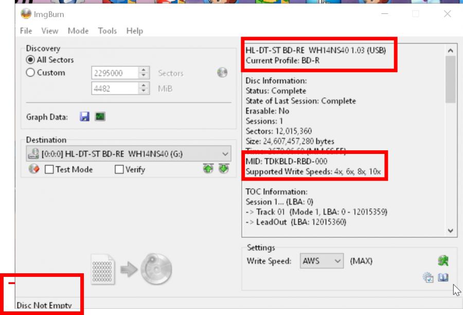Open the Destination drive dropdown
The image size is (463, 315).
[129, 154]
